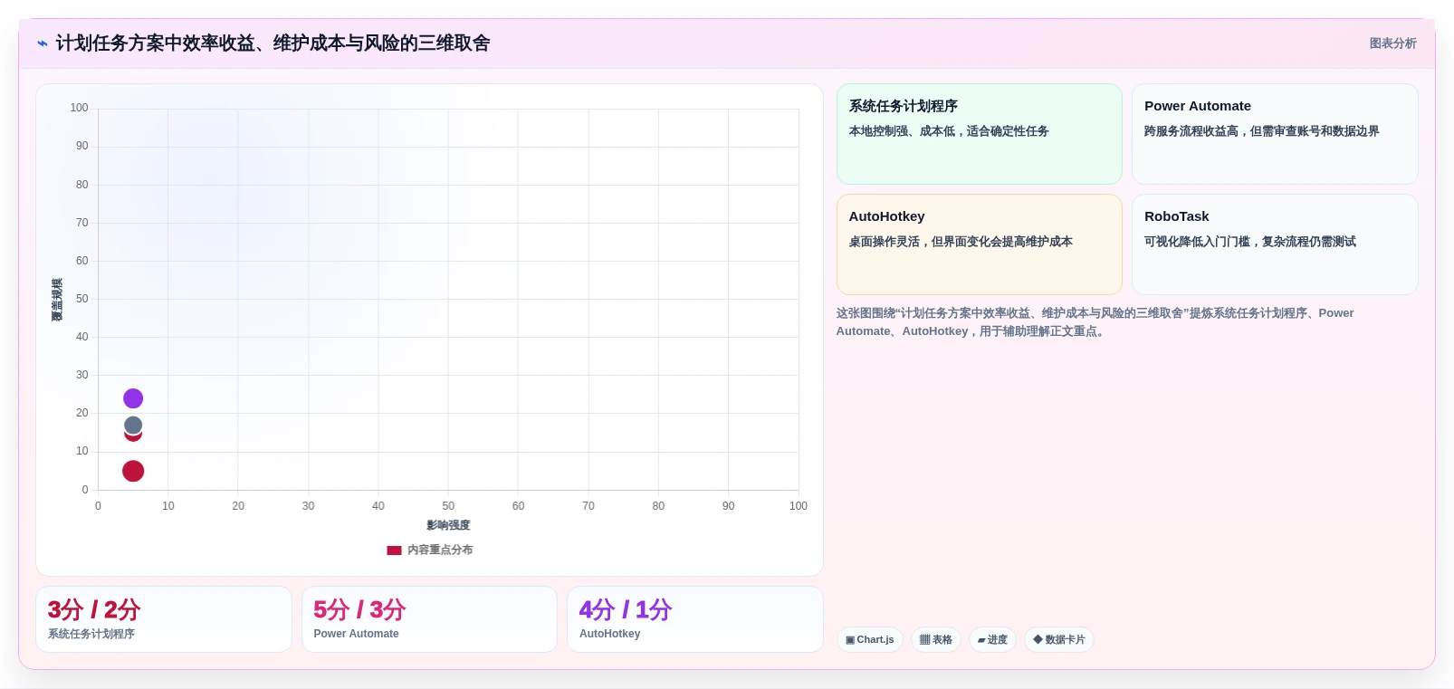Click the lowest red bubble near value 5
The image size is (1454, 689).
click(x=133, y=471)
